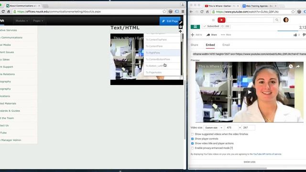Enable privacy-enhanced mode checkbox
Screen dimensions: 306x172
[x=192, y=148]
